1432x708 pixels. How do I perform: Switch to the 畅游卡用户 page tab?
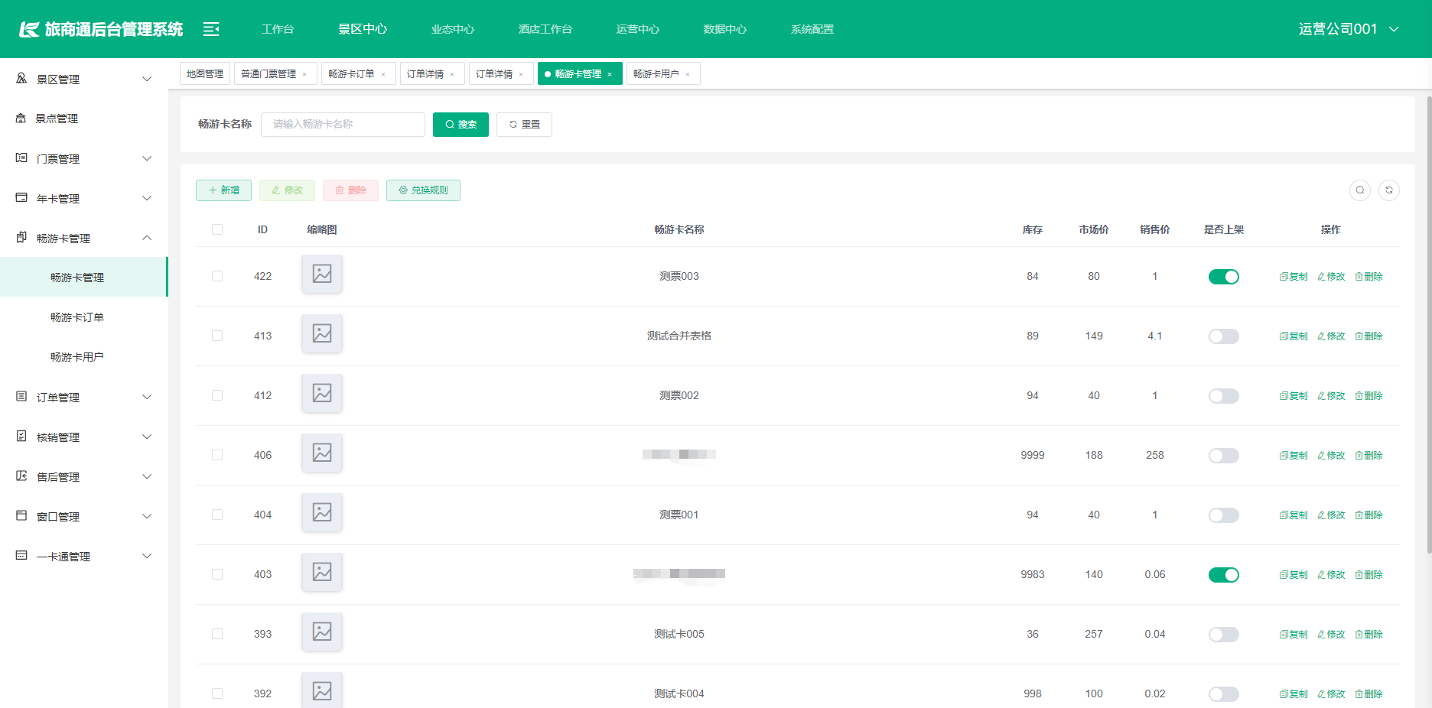click(656, 74)
